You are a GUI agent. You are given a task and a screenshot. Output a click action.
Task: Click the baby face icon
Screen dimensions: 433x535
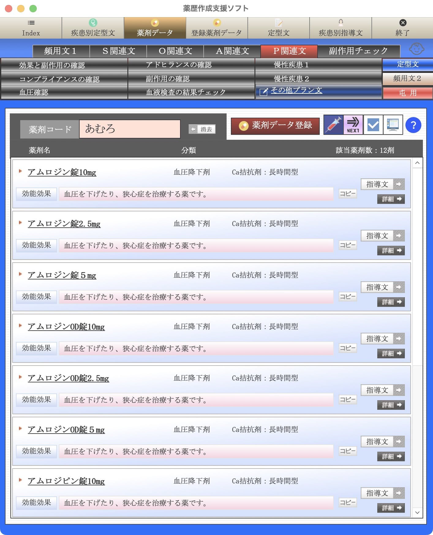click(x=416, y=49)
